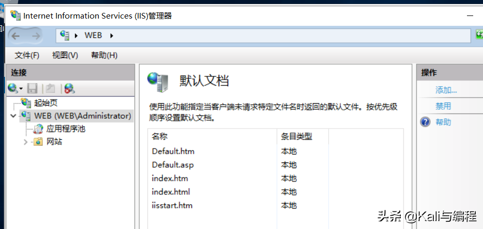This screenshot has width=483, height=229.
Task: Click the Up folder icon in the Connections toolbar
Action: coord(50,89)
